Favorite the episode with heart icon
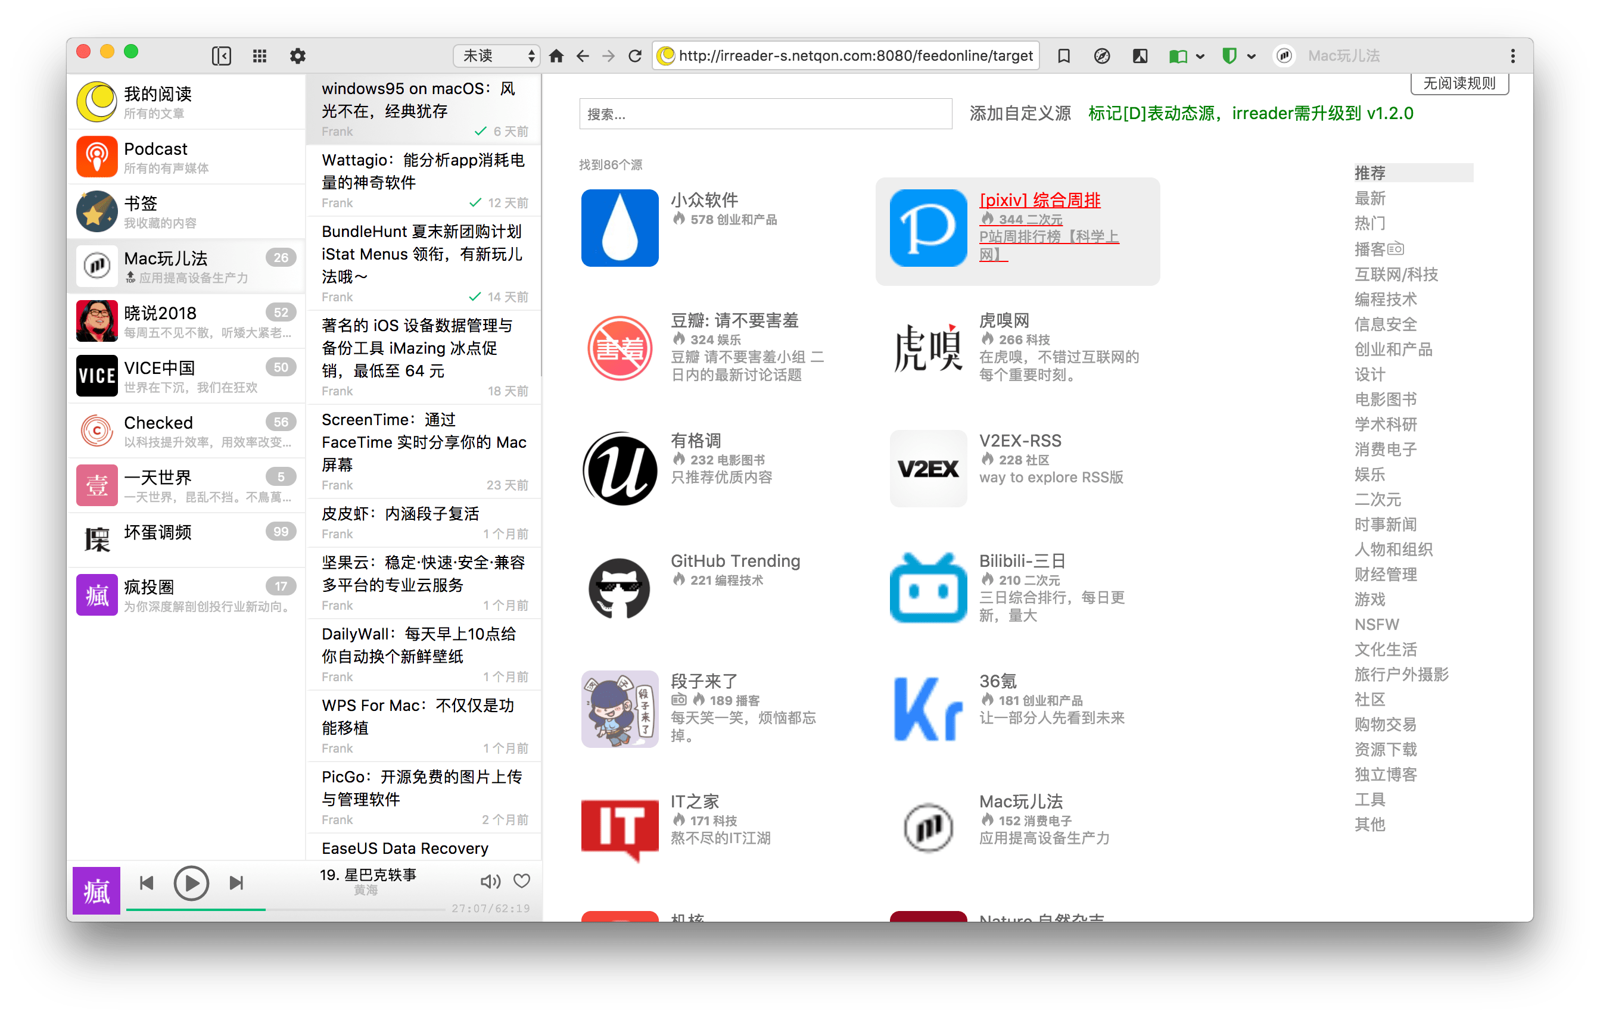The width and height of the screenshot is (1600, 1017). click(522, 881)
